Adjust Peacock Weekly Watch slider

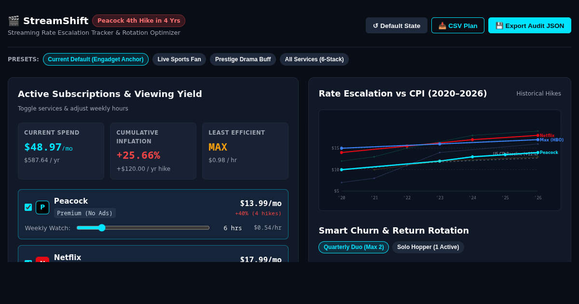143,228
